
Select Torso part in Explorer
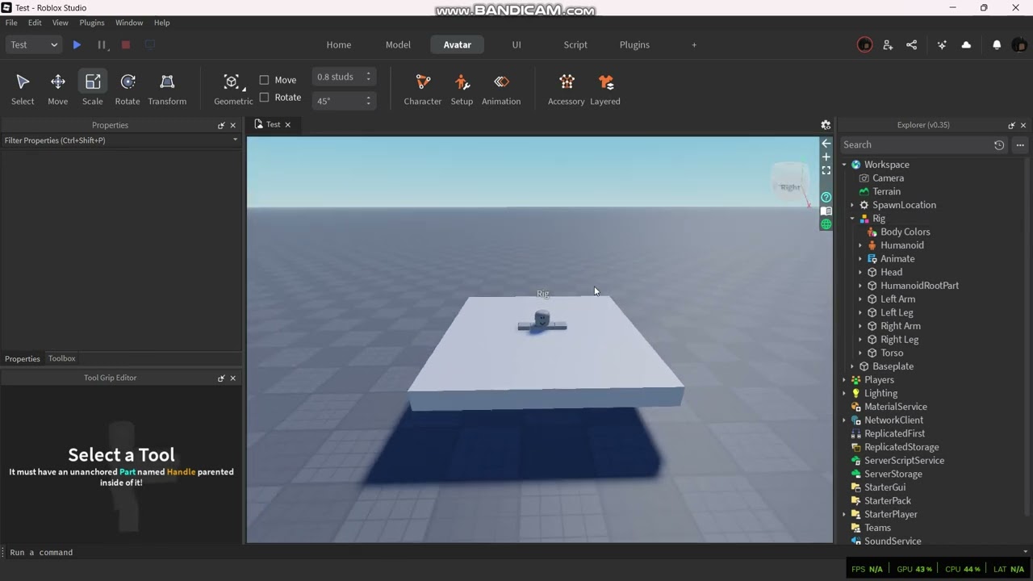(x=892, y=353)
